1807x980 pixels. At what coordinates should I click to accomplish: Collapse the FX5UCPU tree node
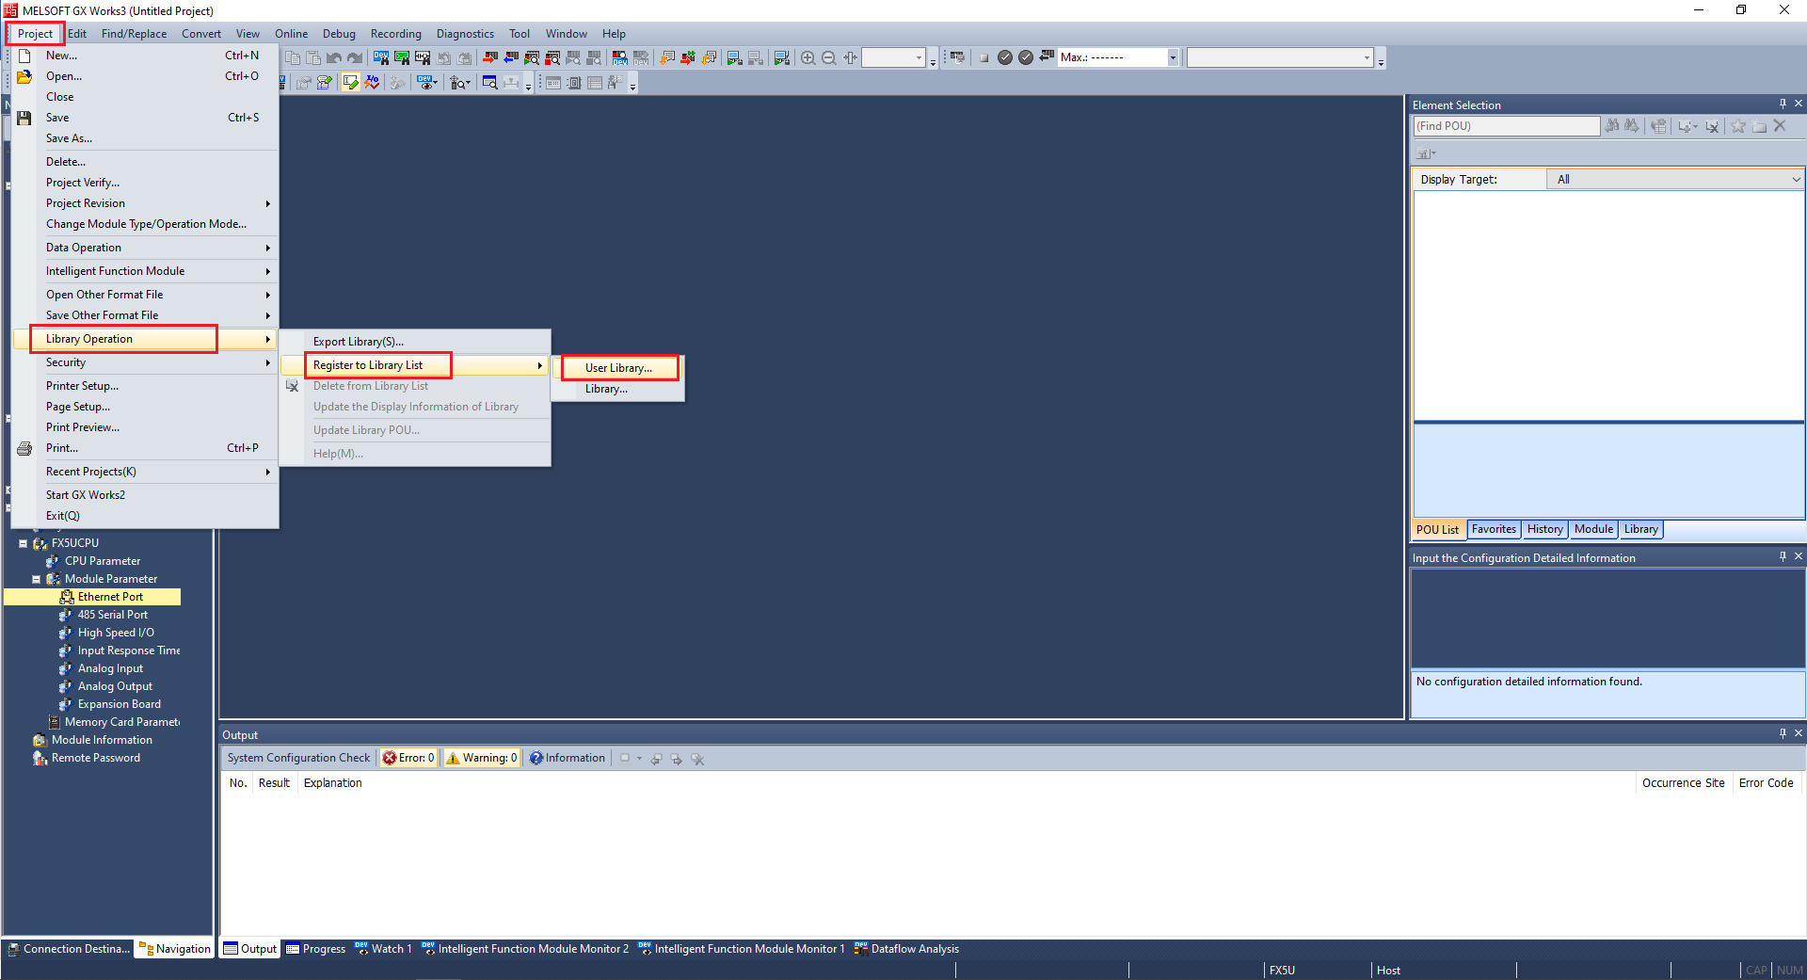click(x=23, y=543)
